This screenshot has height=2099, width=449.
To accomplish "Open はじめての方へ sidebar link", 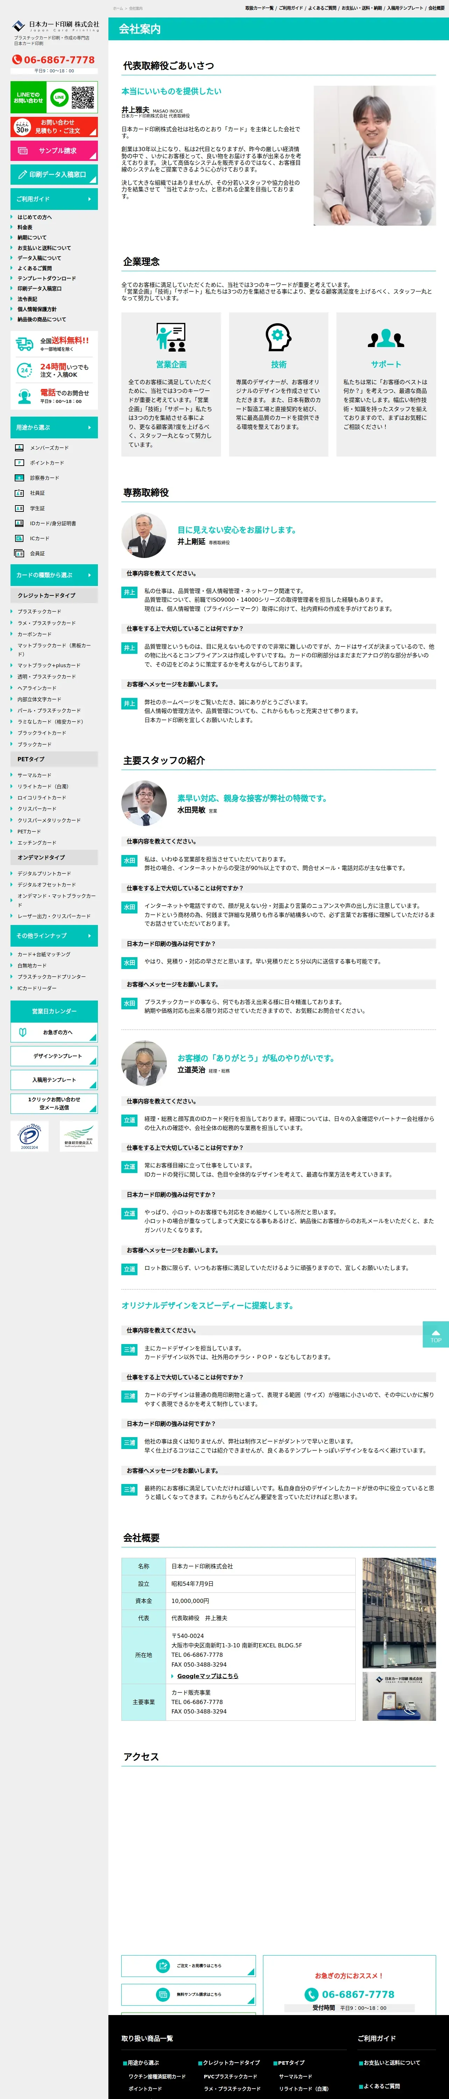I will pos(35,218).
